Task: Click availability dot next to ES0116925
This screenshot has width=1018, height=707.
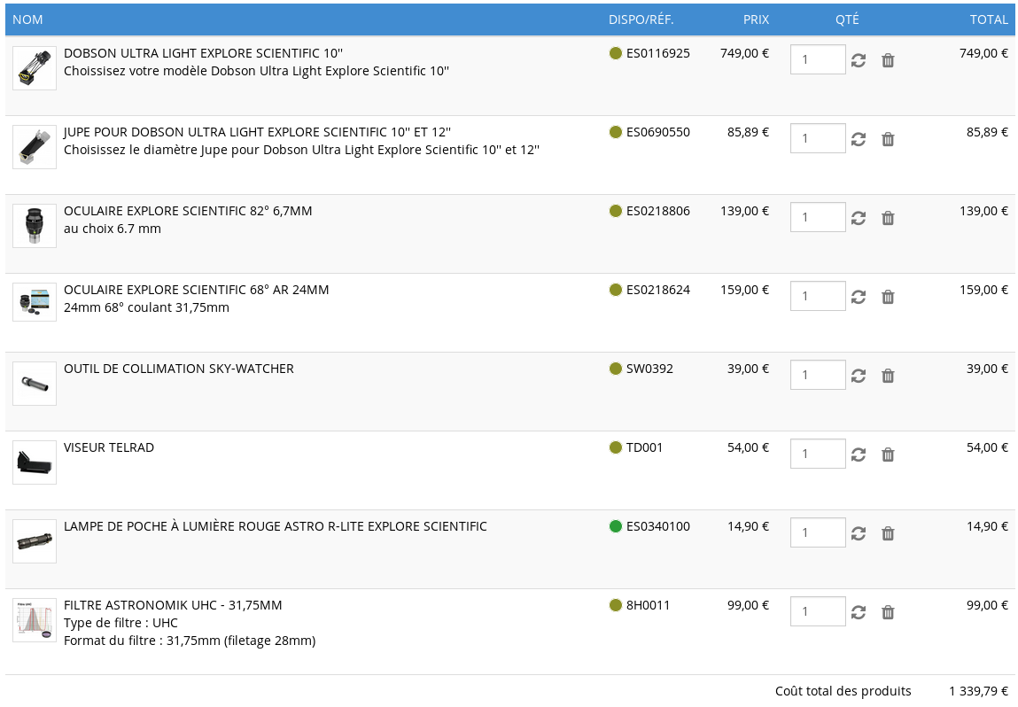Action: tap(616, 53)
